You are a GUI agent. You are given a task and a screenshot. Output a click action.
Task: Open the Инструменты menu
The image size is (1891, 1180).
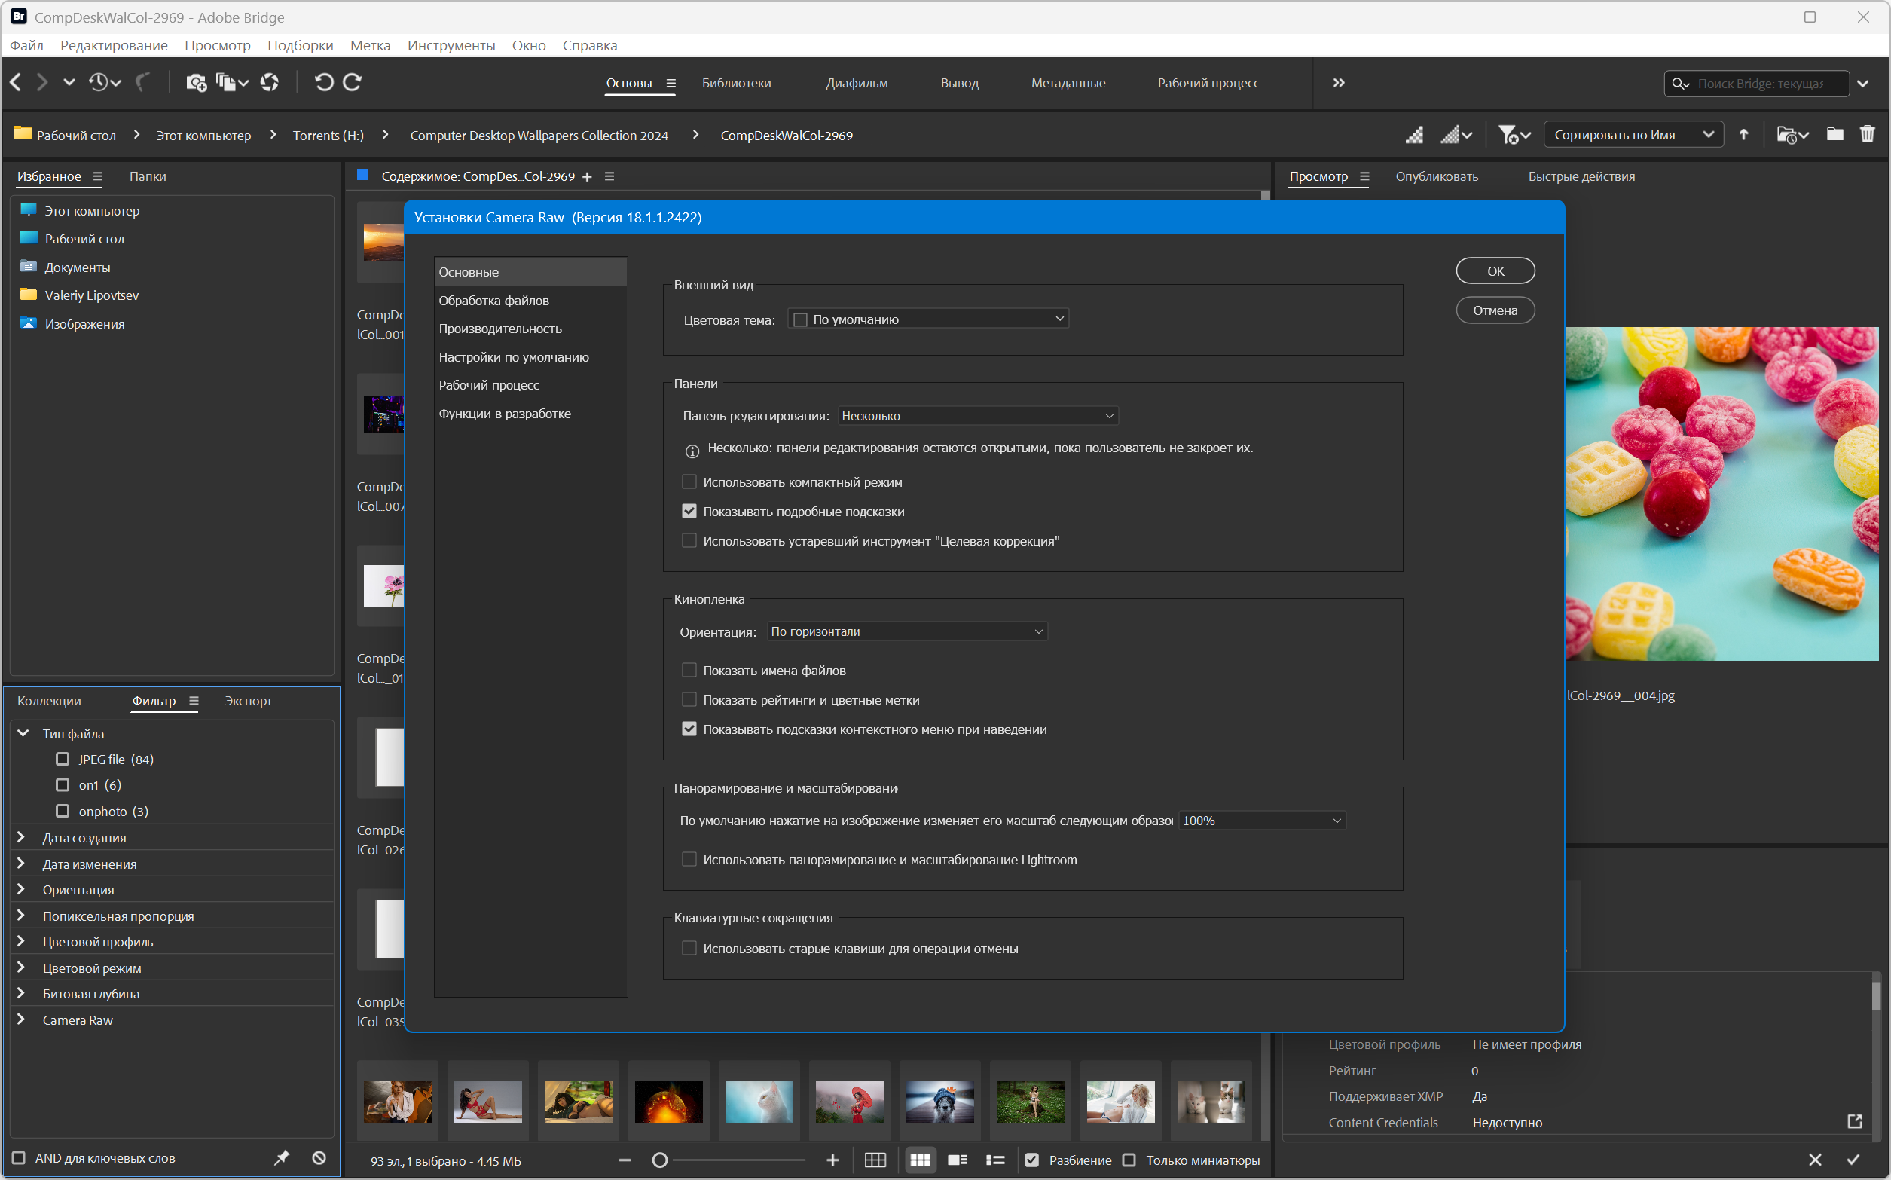pyautogui.click(x=451, y=45)
